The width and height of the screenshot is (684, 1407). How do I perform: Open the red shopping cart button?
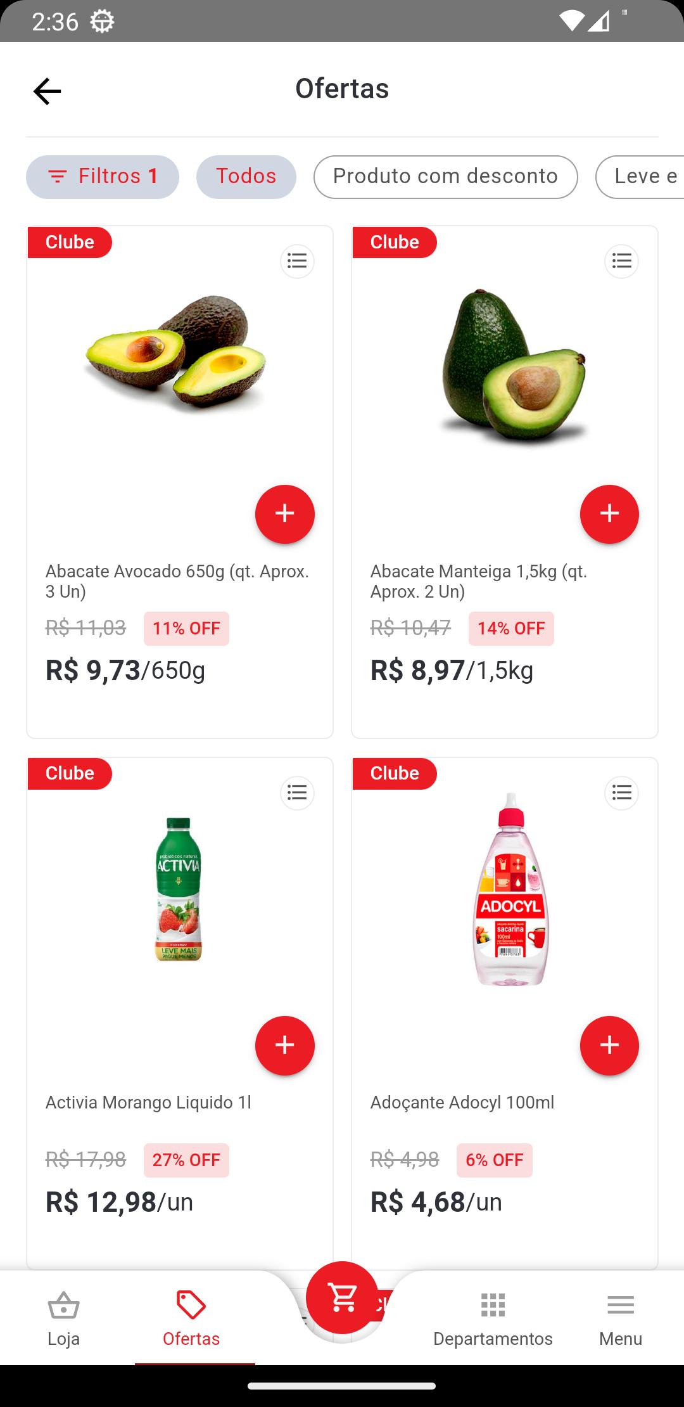click(342, 1297)
